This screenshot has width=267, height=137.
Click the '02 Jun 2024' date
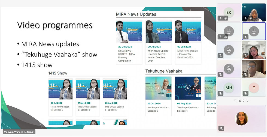tap(184, 47)
